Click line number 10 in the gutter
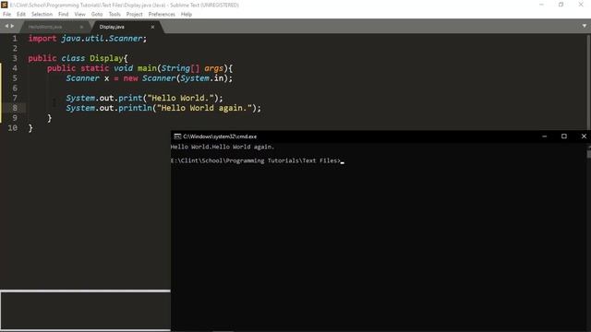The image size is (591, 332). [12, 128]
